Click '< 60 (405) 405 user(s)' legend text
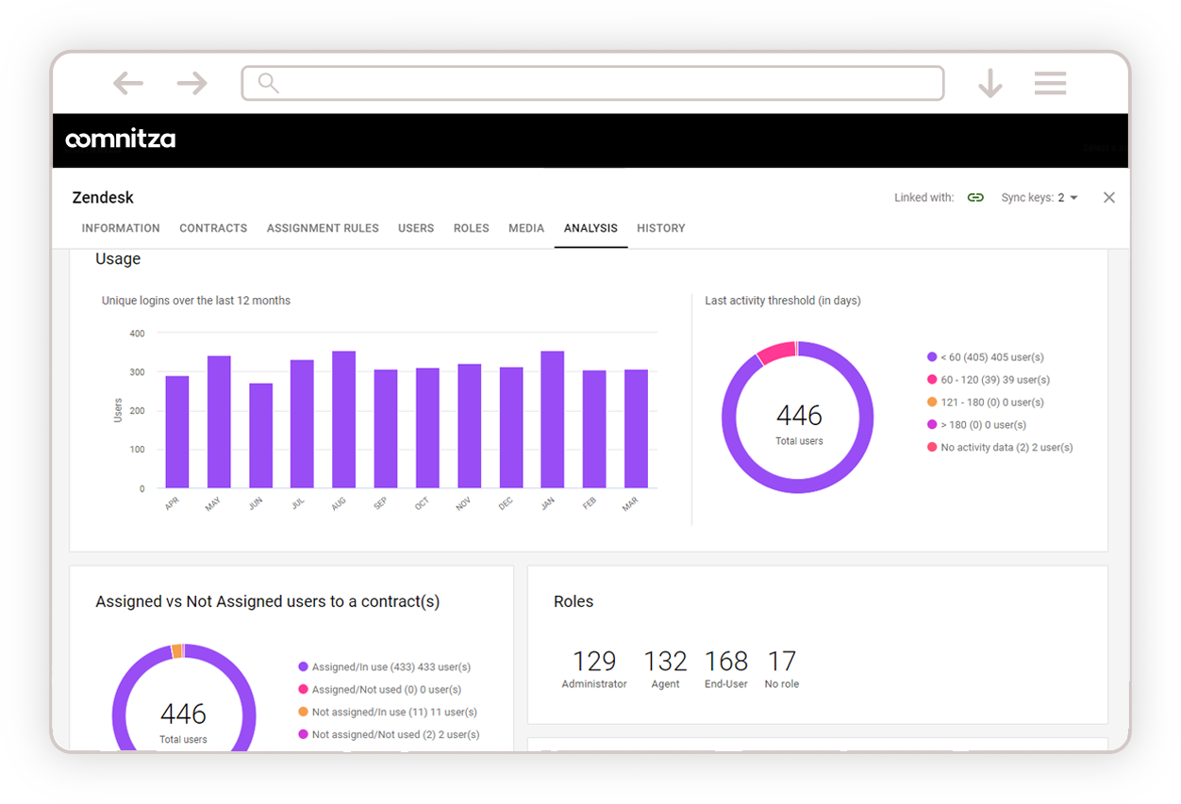The height and width of the screenshot is (804, 1181). [992, 357]
